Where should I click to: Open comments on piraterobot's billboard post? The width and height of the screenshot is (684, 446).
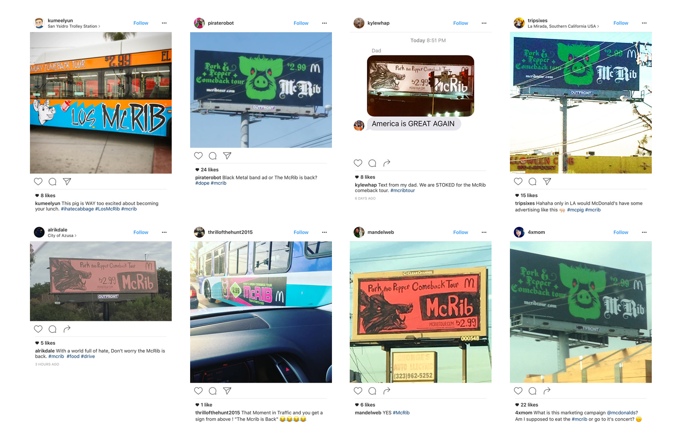click(213, 156)
